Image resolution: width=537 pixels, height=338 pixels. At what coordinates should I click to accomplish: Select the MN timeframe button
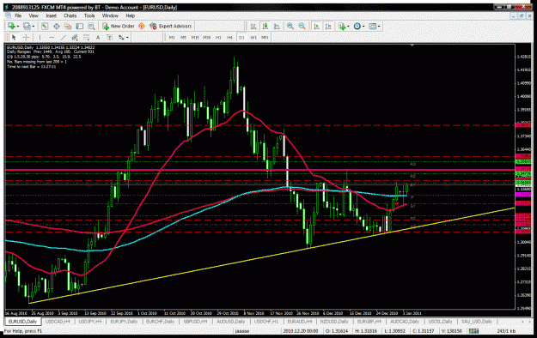265,37
